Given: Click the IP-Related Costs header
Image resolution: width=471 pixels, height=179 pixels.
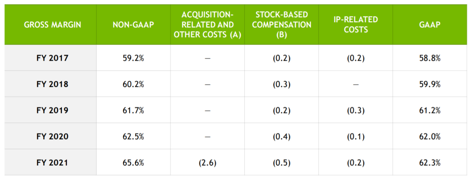Looking at the screenshot, I should pyautogui.click(x=356, y=24).
